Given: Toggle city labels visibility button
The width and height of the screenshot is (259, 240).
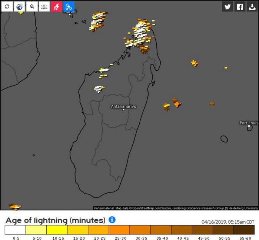Looking at the screenshot, I should [x=44, y=7].
